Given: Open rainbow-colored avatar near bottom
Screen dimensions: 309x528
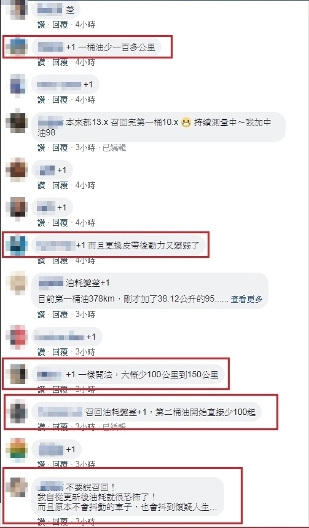Looking at the screenshot, I should (x=17, y=449).
